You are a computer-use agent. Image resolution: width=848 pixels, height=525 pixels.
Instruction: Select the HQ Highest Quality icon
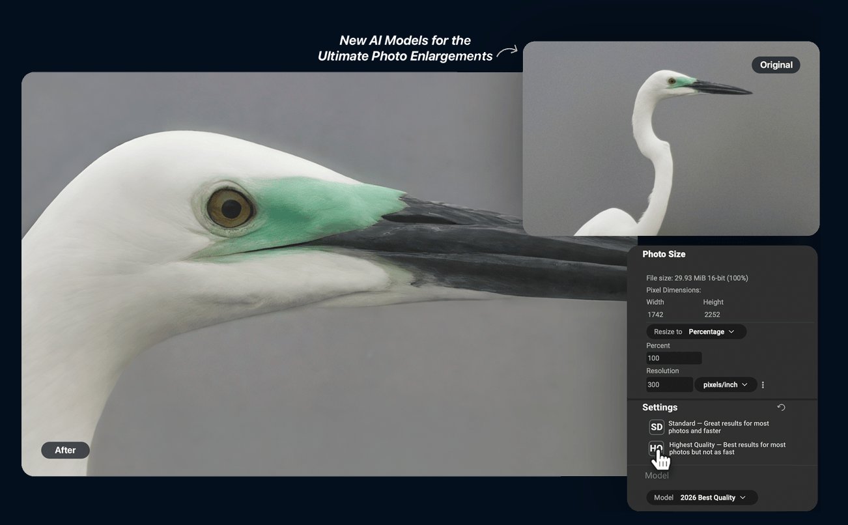[x=657, y=448]
